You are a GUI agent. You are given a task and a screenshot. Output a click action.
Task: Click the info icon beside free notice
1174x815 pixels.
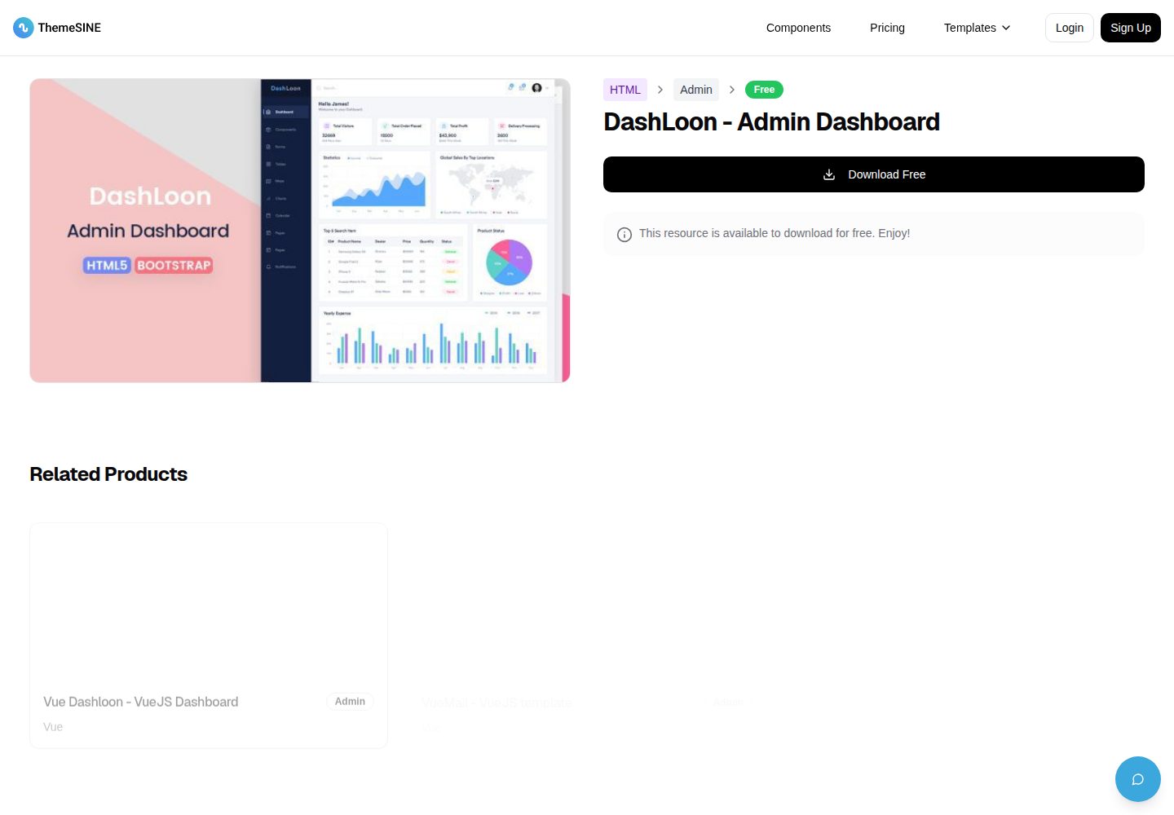(x=625, y=235)
